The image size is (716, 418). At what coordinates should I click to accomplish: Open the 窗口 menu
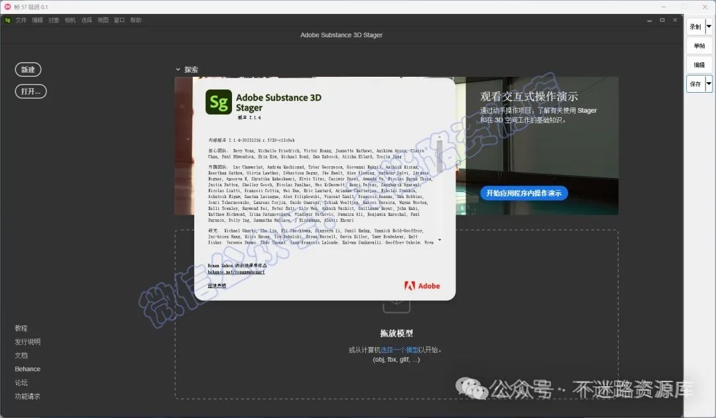click(119, 20)
